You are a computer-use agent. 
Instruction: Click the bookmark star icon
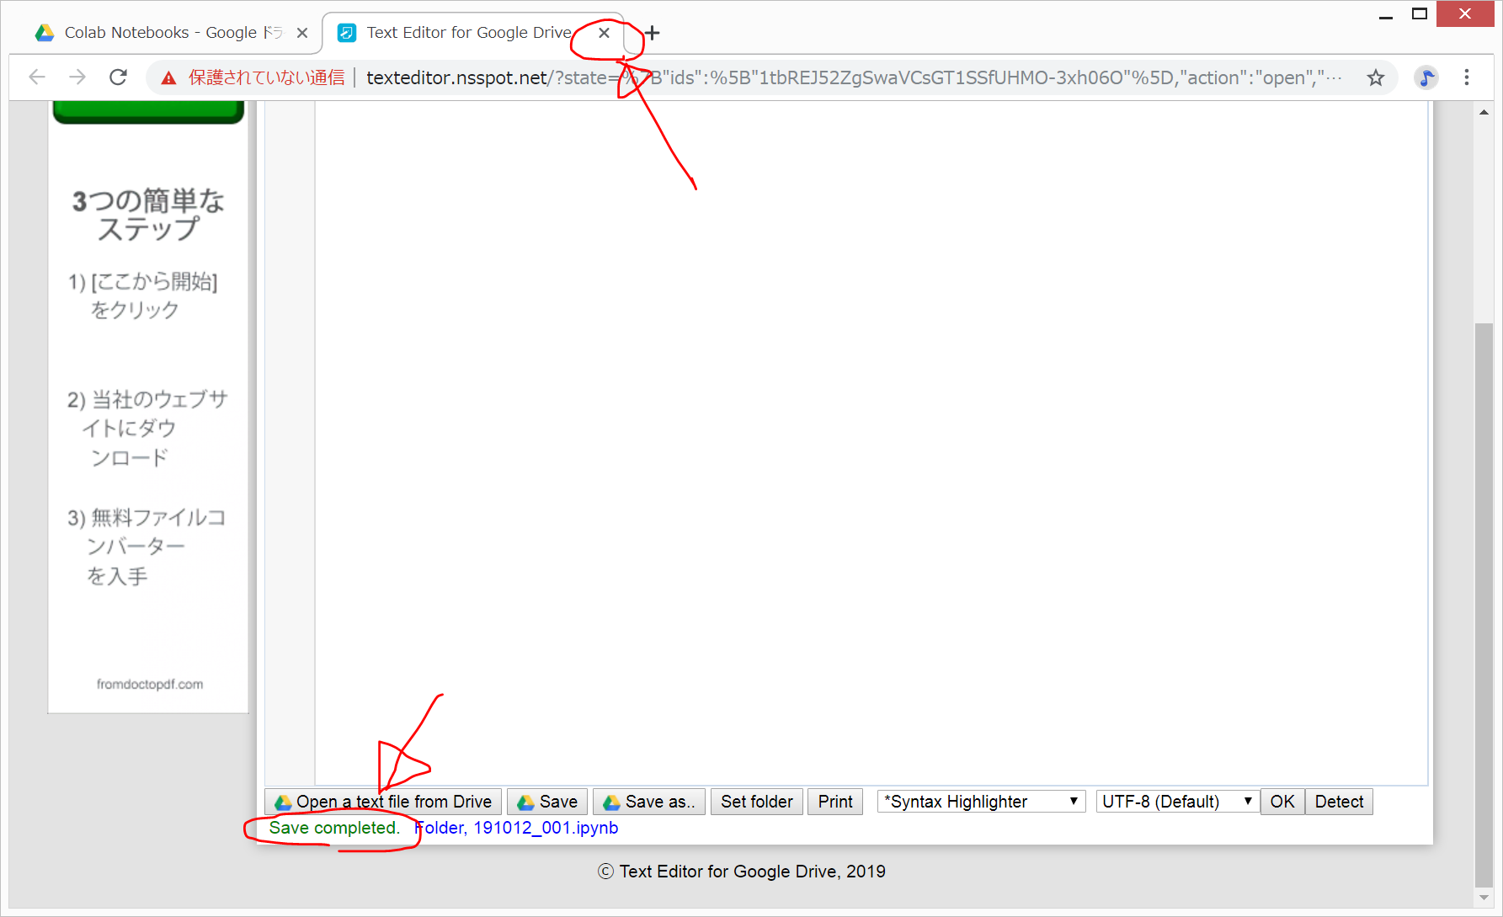click(1375, 77)
